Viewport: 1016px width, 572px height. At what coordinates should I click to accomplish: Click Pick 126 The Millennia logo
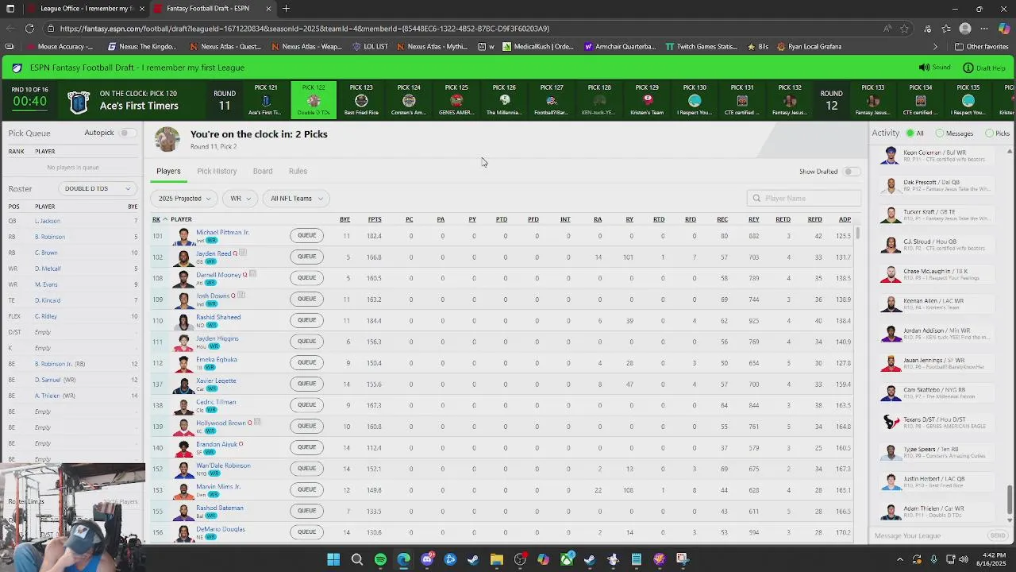[504, 101]
